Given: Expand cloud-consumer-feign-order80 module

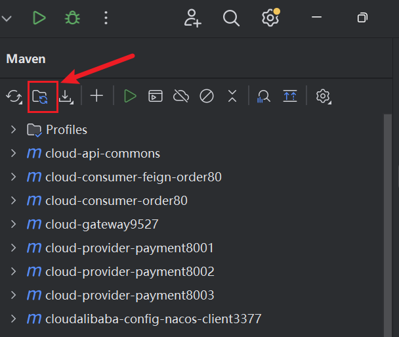Looking at the screenshot, I should click(x=14, y=177).
